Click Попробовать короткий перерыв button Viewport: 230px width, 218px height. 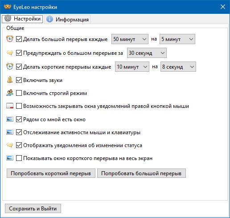(x=51, y=173)
